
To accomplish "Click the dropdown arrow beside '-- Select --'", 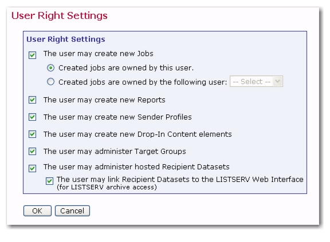I will click(x=277, y=81).
